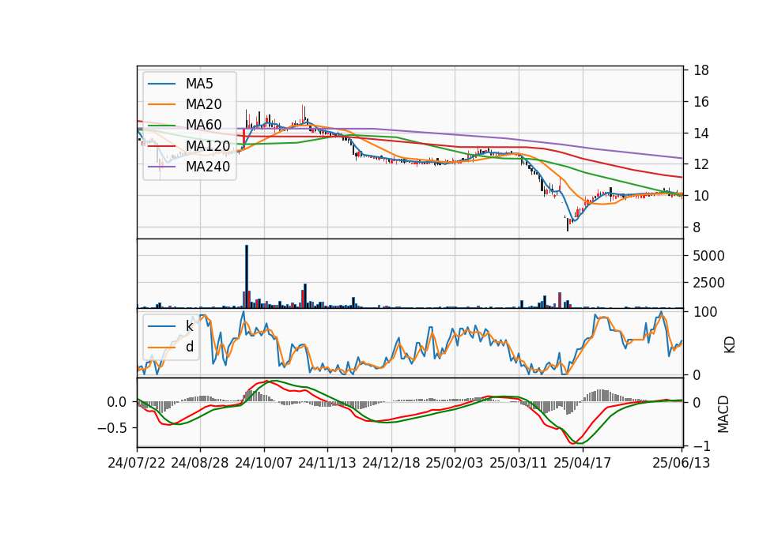Click the 24/08/28 date tick label
Image resolution: width=759 pixels, height=545 pixels.
pos(200,463)
